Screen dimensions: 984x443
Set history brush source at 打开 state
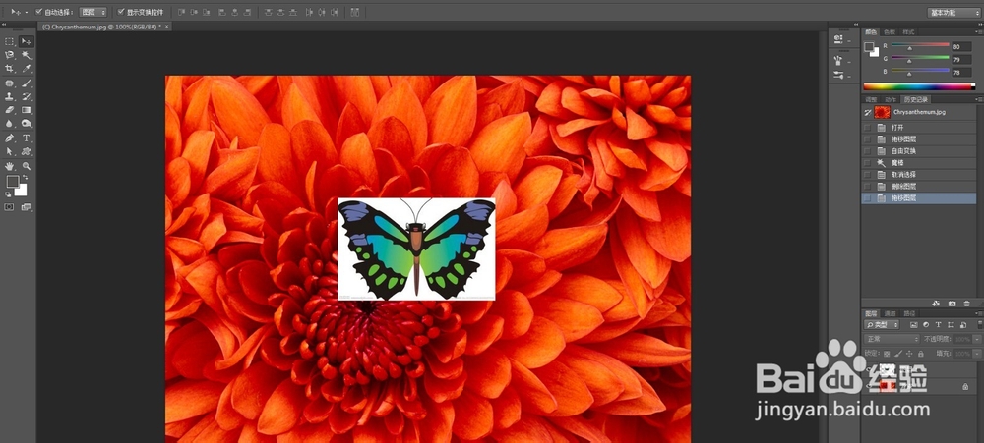tap(867, 127)
